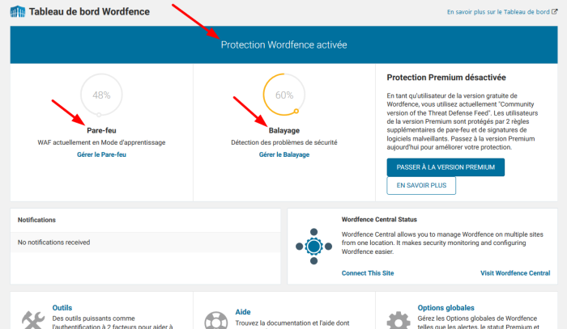Click the Protection Premium désactivée heading

446,78
